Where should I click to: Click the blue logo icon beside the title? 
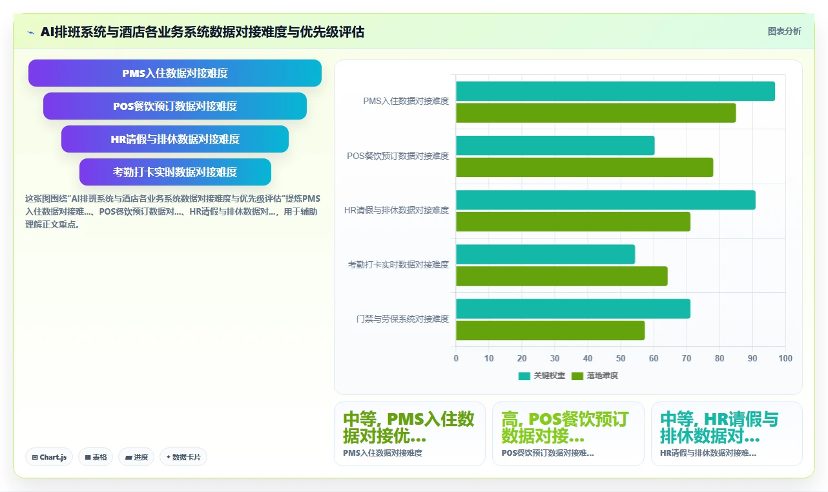coord(31,32)
